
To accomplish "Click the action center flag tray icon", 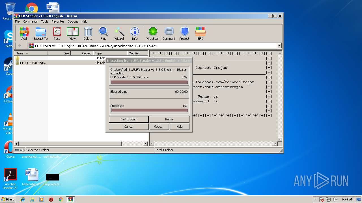I will coord(322,199).
